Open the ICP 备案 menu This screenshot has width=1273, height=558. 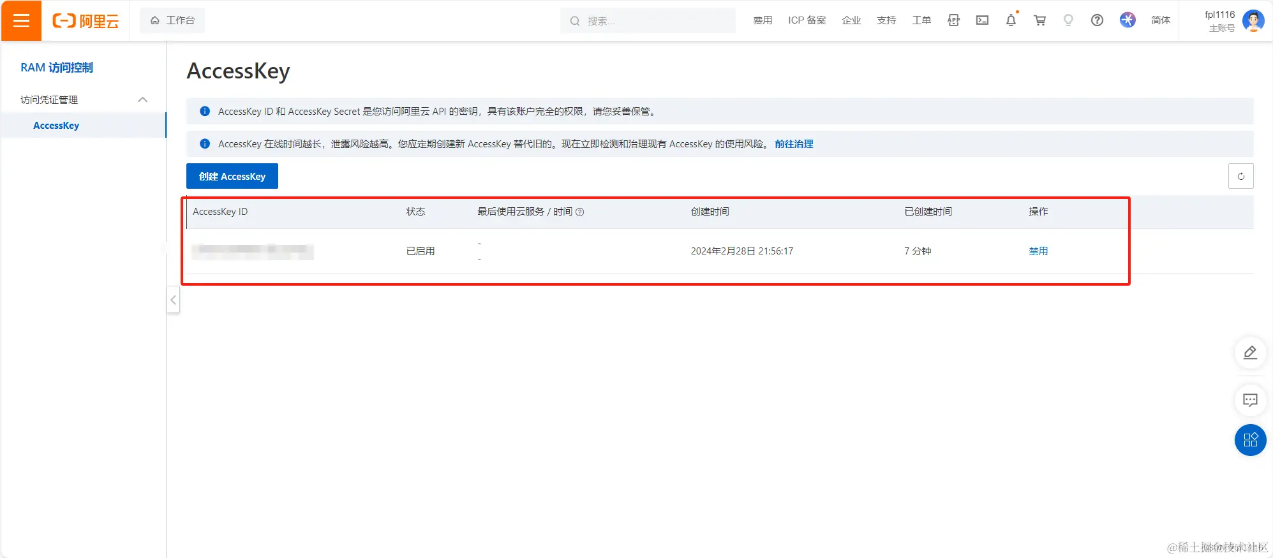coord(807,20)
